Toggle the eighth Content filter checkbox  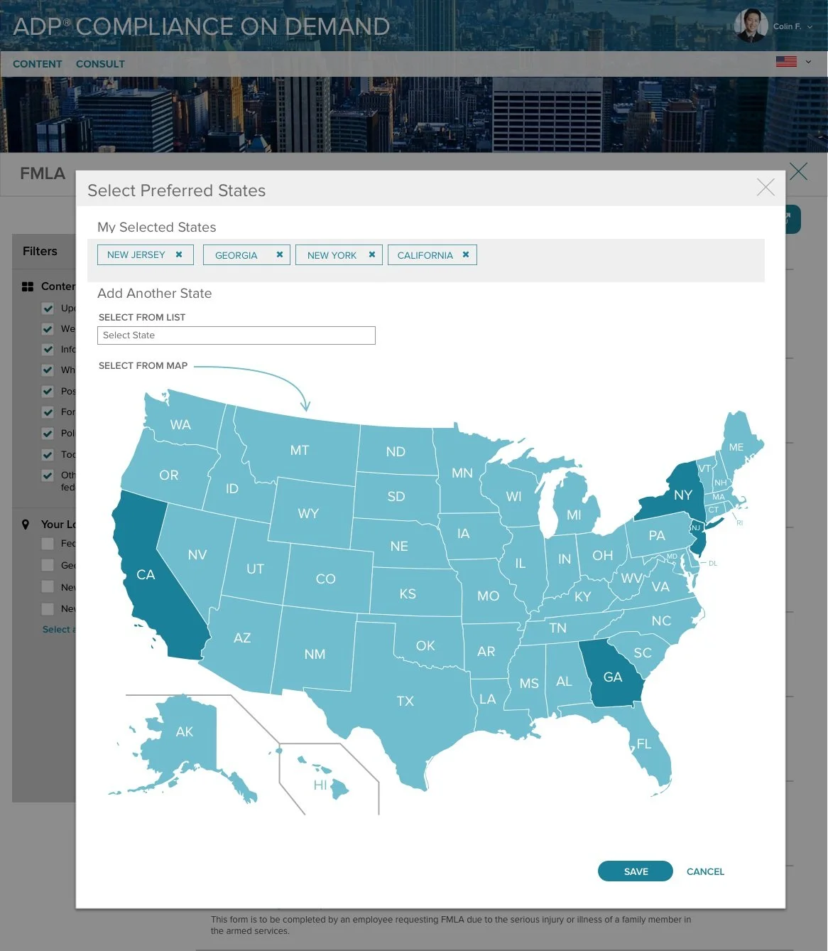pyautogui.click(x=48, y=455)
